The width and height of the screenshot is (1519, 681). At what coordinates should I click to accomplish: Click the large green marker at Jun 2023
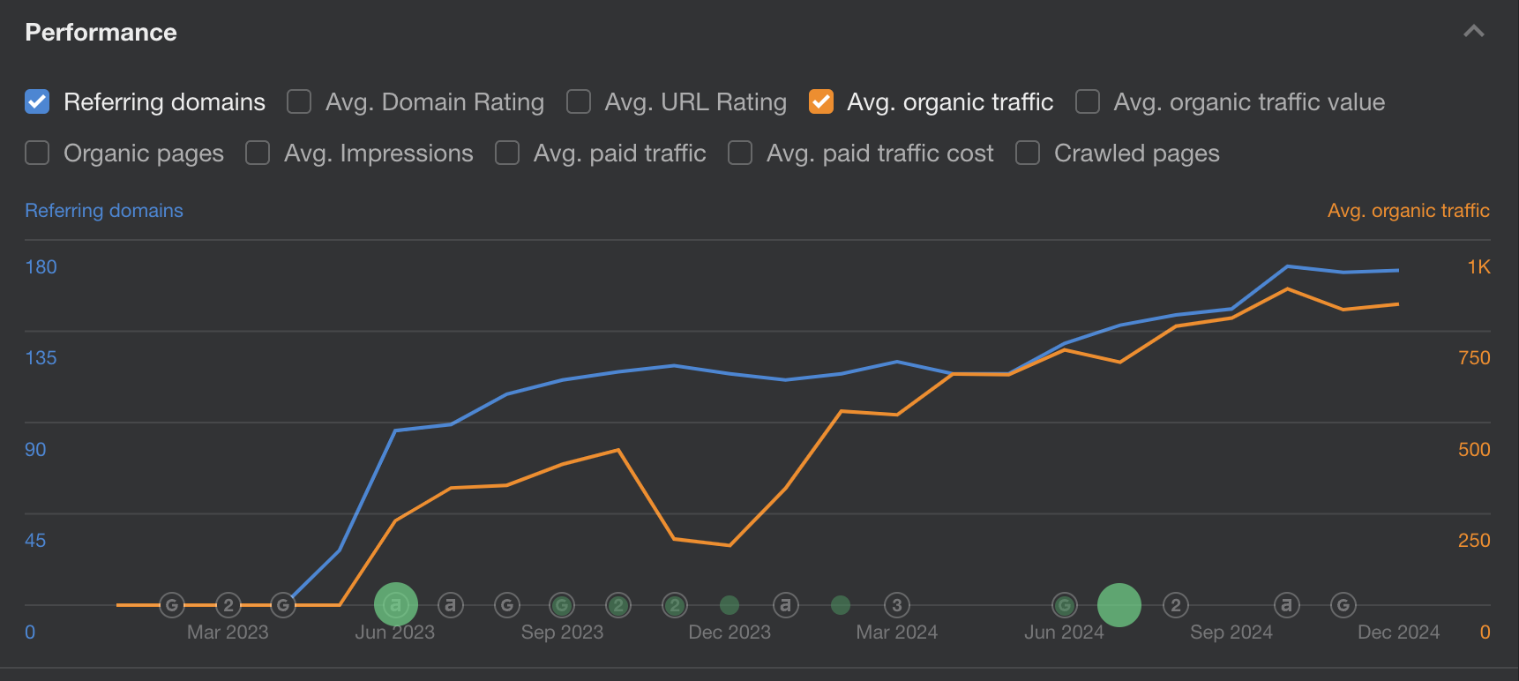tap(395, 605)
